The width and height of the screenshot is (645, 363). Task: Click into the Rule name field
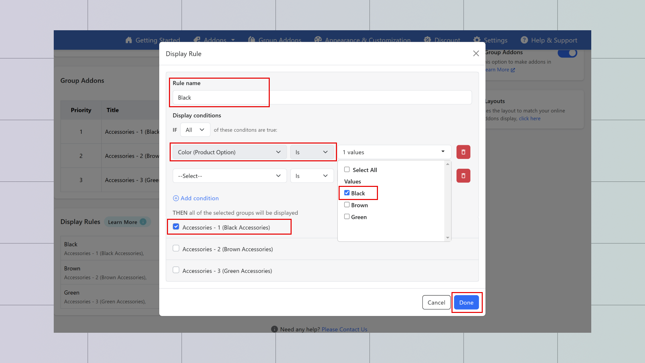(x=322, y=97)
